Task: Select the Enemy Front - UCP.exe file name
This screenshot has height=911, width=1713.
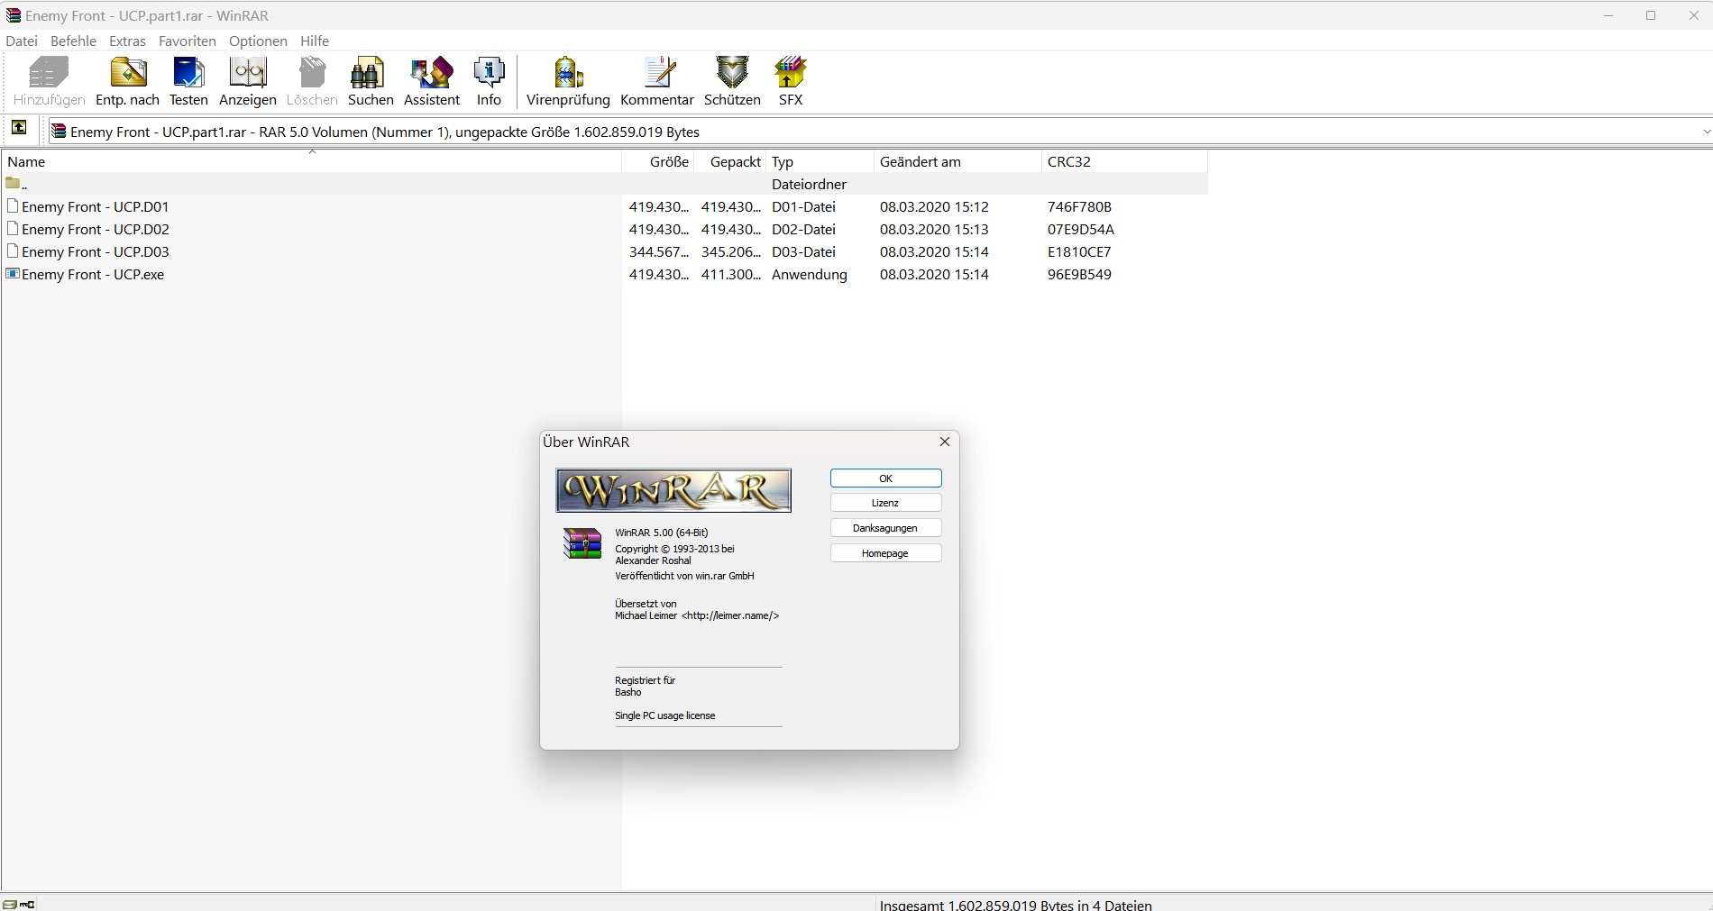Action: point(93,274)
